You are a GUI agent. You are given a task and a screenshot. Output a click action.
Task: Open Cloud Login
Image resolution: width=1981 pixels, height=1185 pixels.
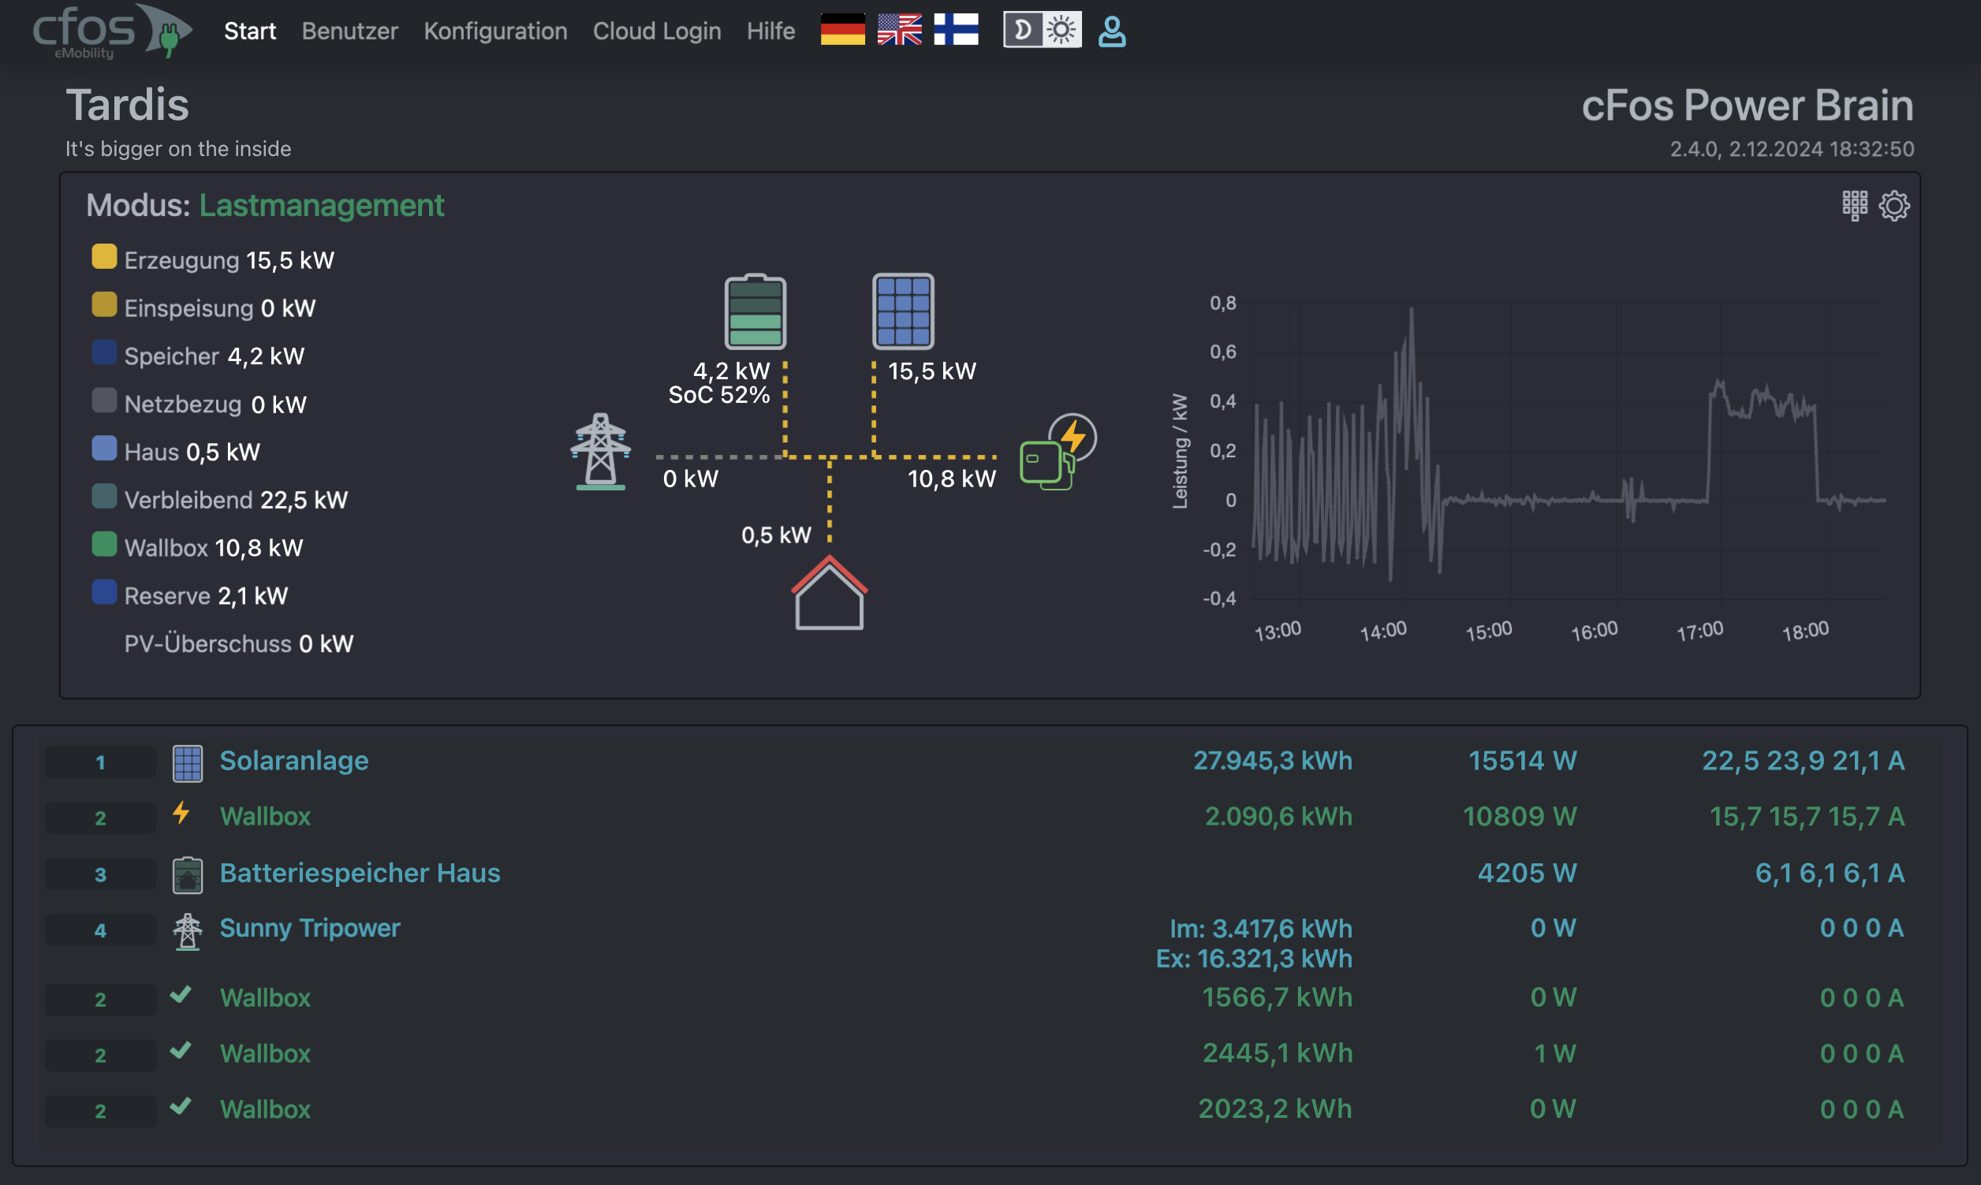point(656,31)
